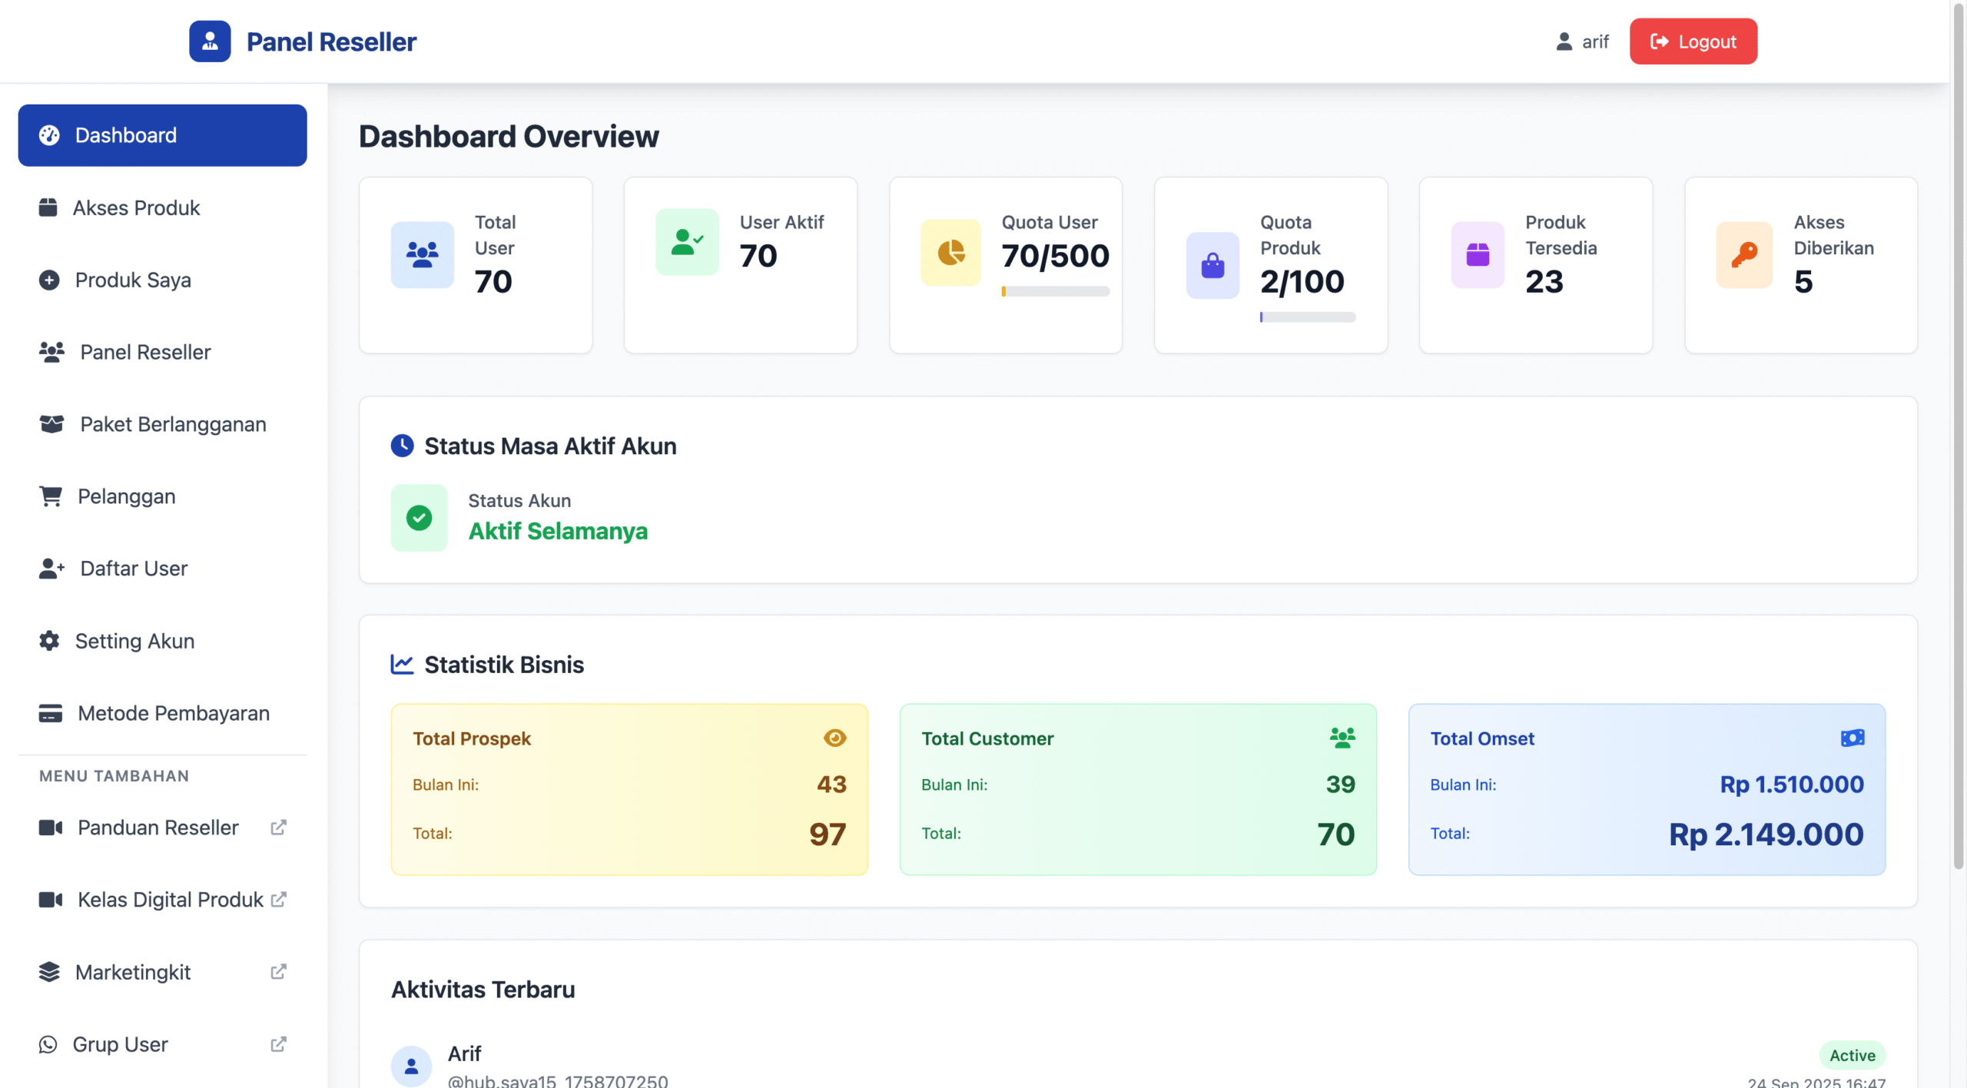Click the Total User people icon

tap(422, 254)
